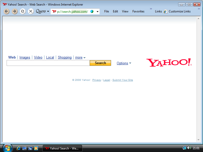The width and height of the screenshot is (203, 152).
Task: Open the Quero logo dropdown arrow
Action: click(48, 11)
